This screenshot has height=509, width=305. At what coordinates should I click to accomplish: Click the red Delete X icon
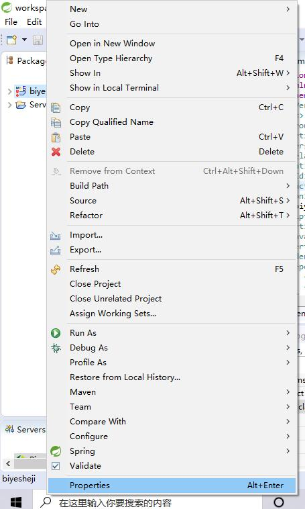click(x=56, y=152)
